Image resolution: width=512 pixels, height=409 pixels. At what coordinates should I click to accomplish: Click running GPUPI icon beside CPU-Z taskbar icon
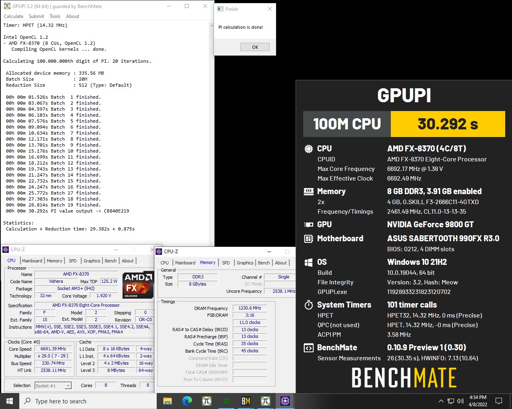266,401
